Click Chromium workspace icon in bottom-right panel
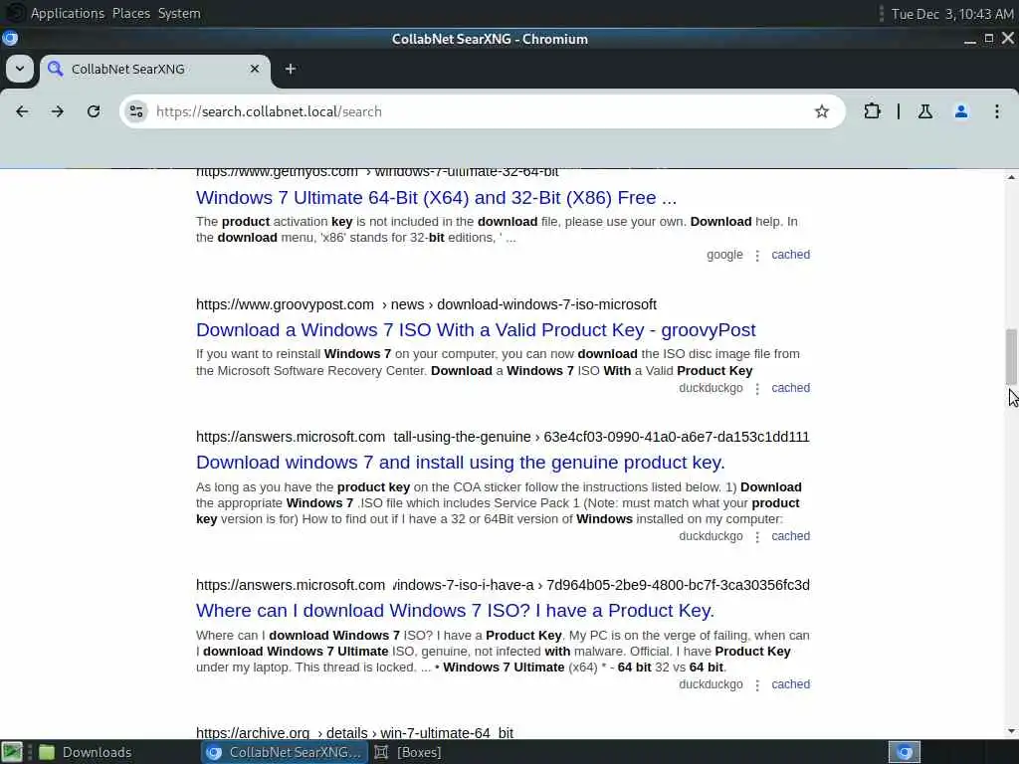Image resolution: width=1019 pixels, height=764 pixels. 905,752
